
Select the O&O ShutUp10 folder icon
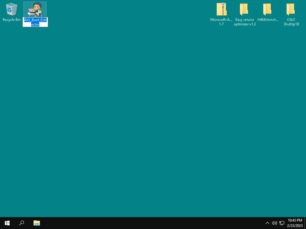tap(291, 10)
